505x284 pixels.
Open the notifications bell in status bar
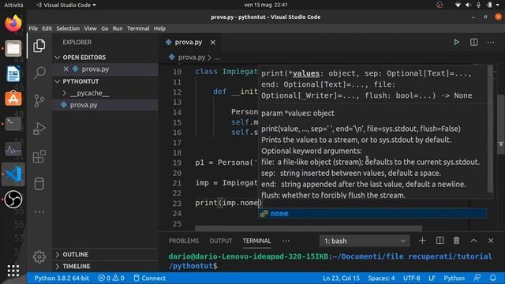point(492,278)
